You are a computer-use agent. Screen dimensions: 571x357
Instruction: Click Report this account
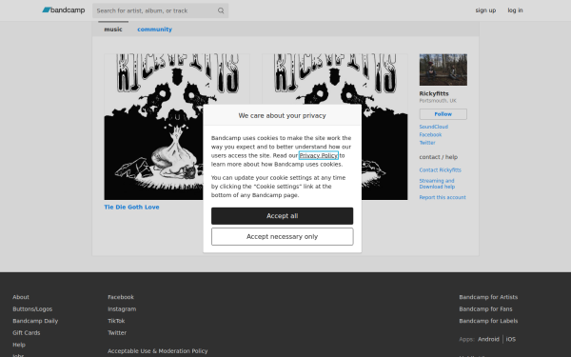[443, 197]
